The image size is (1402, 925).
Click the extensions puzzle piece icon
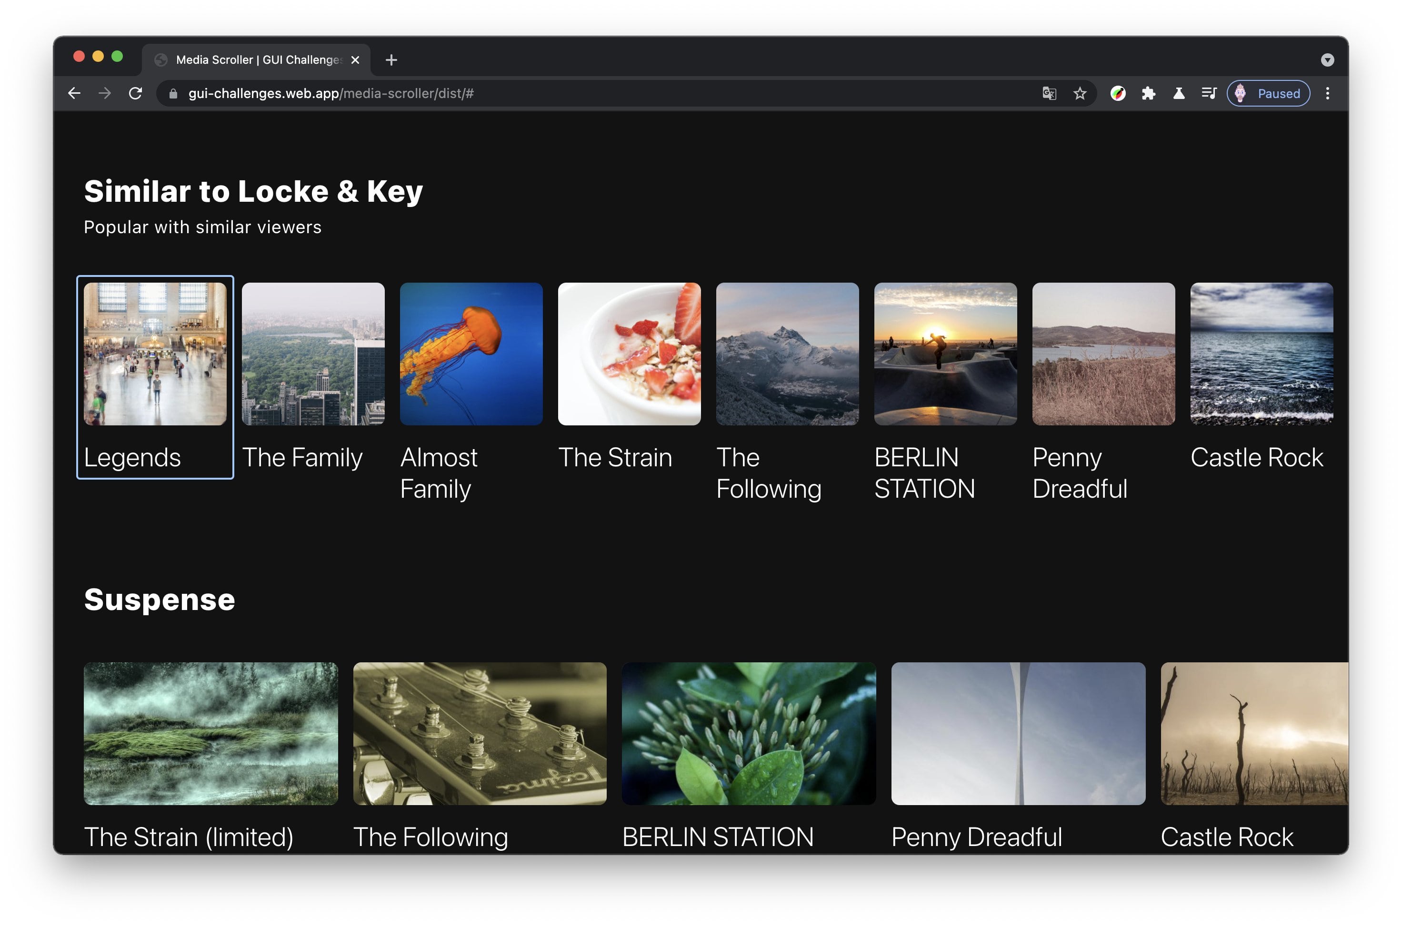tap(1150, 93)
